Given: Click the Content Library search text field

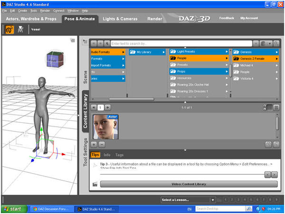Looking at the screenshot, I should (x=181, y=44).
